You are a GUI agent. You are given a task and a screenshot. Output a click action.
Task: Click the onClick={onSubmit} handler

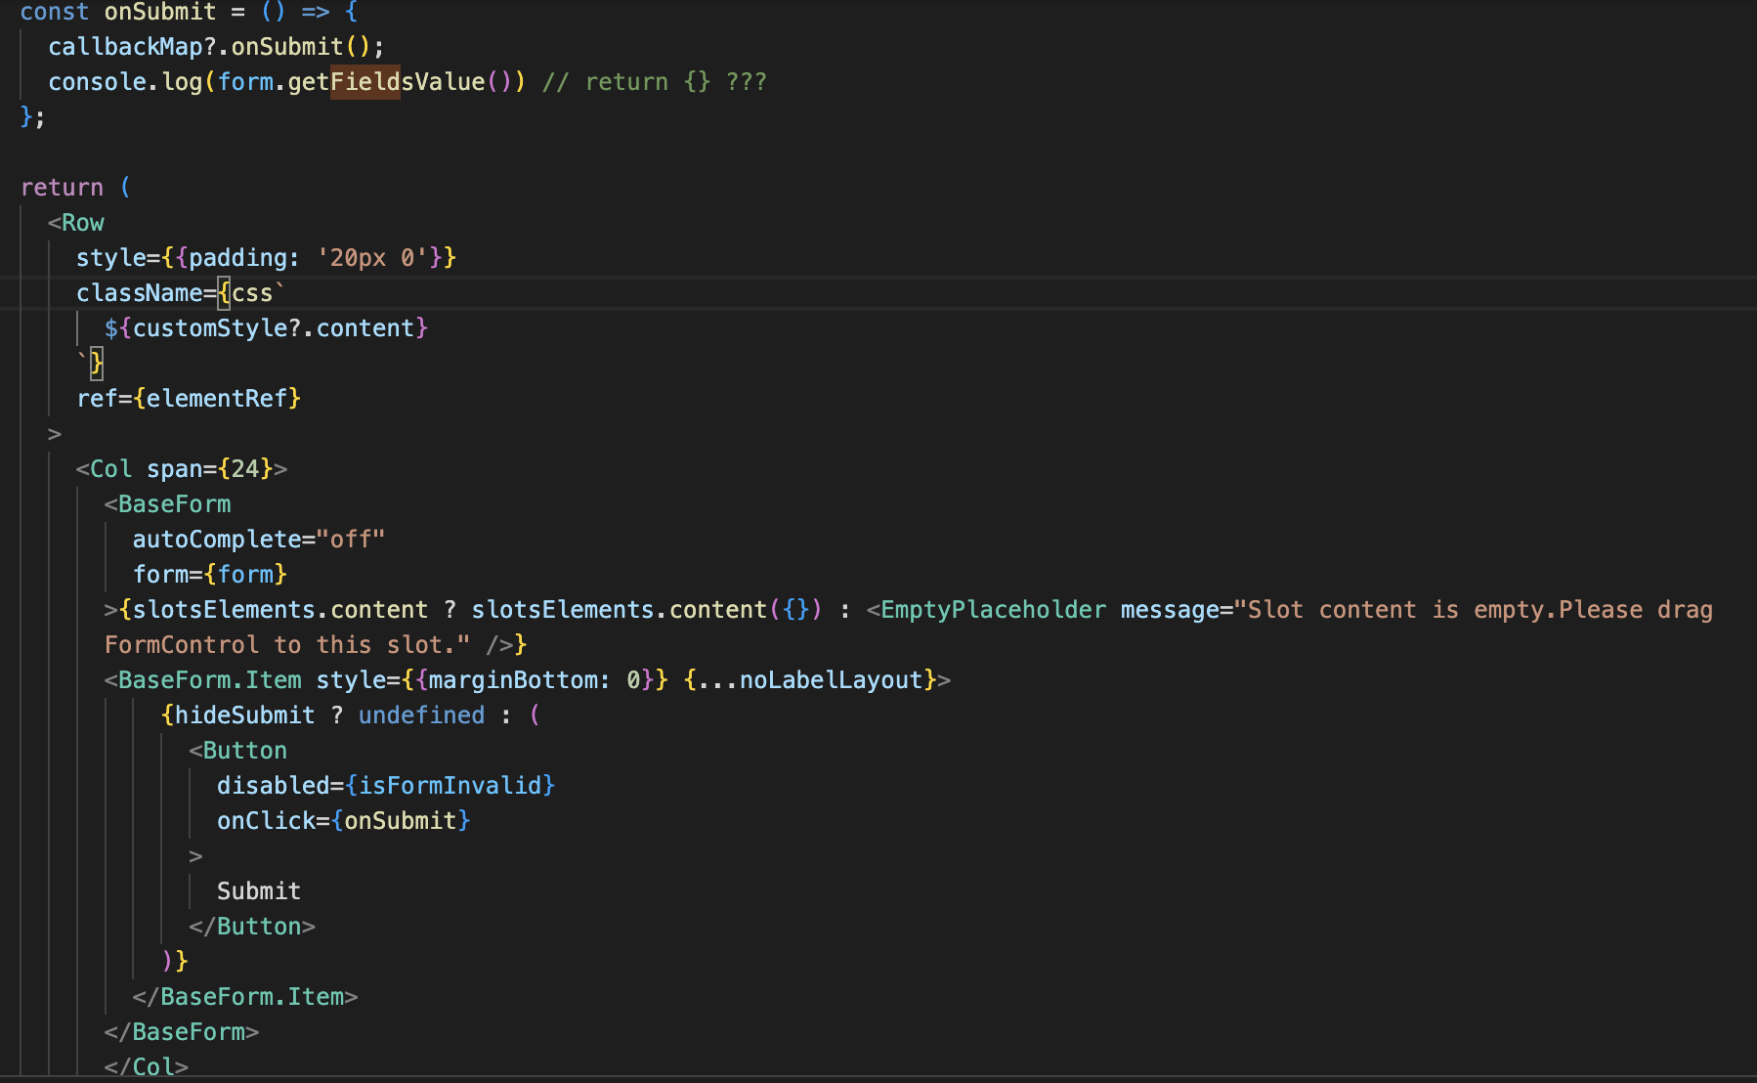[x=343, y=820]
